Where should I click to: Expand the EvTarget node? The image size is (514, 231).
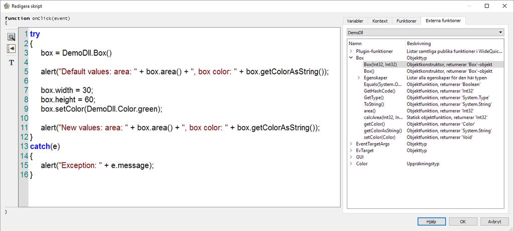351,150
